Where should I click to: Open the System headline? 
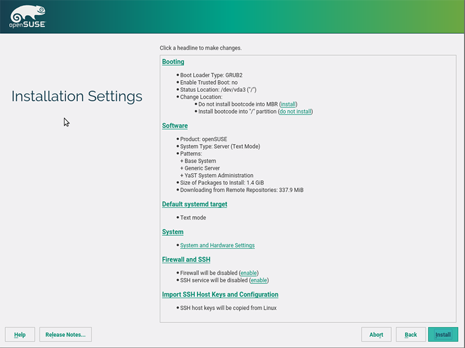[x=173, y=232]
